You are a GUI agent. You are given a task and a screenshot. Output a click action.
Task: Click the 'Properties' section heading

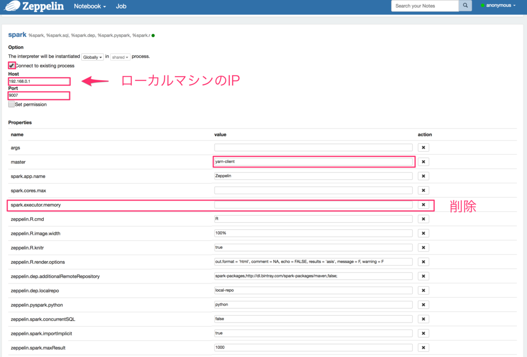click(x=20, y=122)
